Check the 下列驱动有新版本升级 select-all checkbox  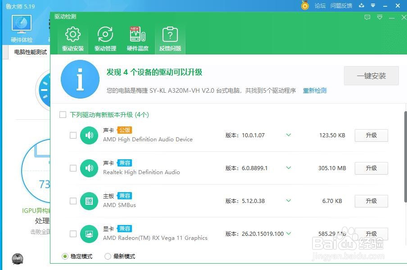[63, 115]
